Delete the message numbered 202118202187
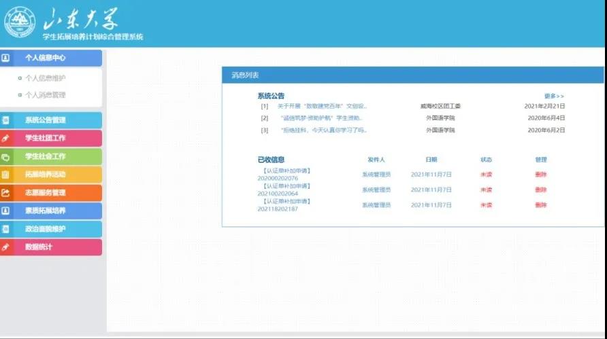607x339 pixels. (x=541, y=205)
